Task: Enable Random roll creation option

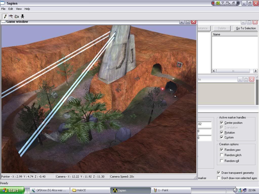Action: (x=222, y=161)
